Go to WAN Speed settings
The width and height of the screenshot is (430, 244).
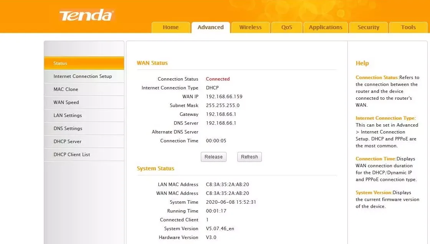pos(66,102)
